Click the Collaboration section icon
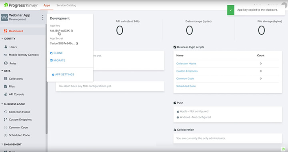The height and width of the screenshot is (152, 288). click(x=175, y=130)
